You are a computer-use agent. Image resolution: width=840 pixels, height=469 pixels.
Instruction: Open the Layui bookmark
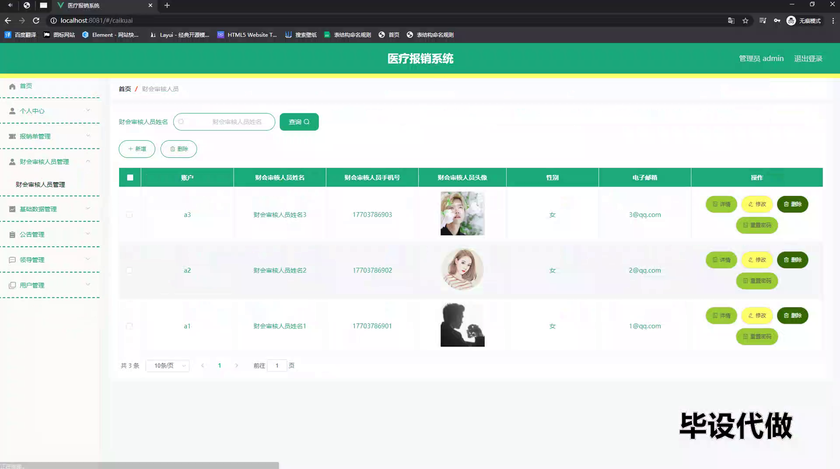[179, 35]
